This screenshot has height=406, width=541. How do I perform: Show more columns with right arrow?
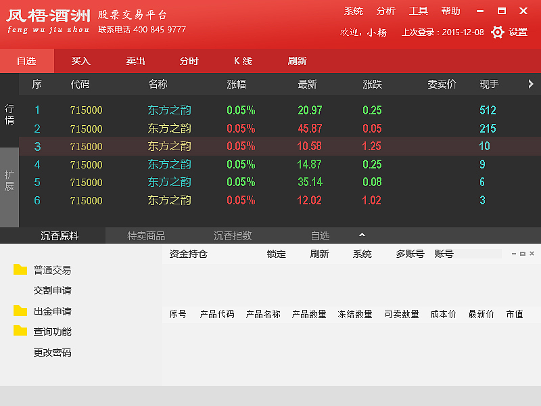tap(531, 84)
